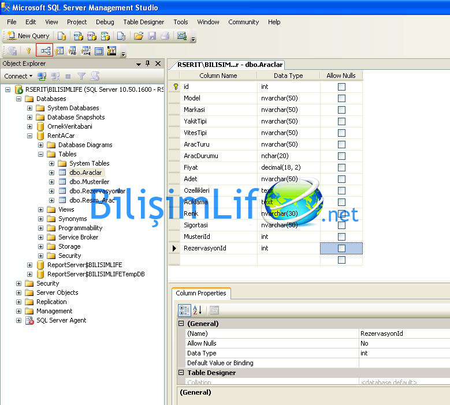This screenshot has height=405, width=450.
Task: Collapse the (General) properties section
Action: (181, 324)
